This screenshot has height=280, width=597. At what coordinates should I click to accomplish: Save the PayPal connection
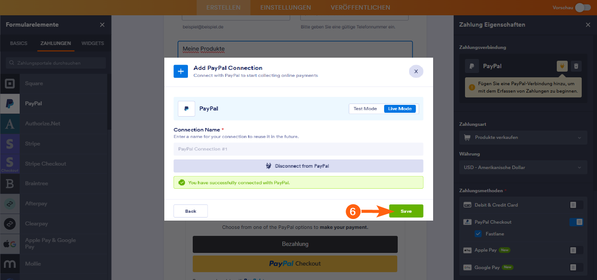click(406, 211)
